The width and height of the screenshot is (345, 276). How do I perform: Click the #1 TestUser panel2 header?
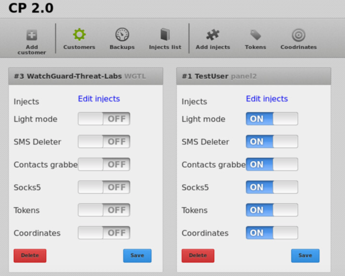click(x=254, y=76)
